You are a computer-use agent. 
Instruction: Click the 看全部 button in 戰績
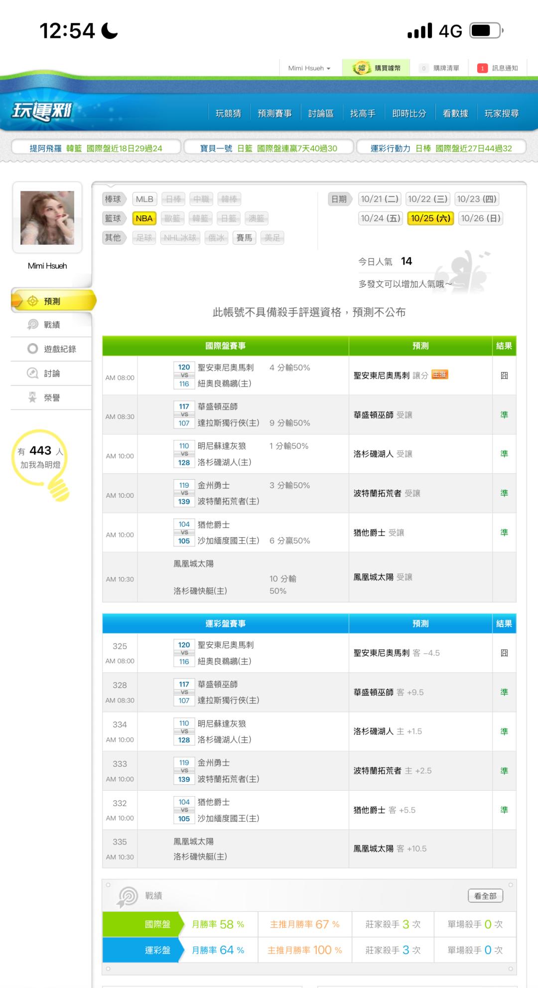coord(486,896)
